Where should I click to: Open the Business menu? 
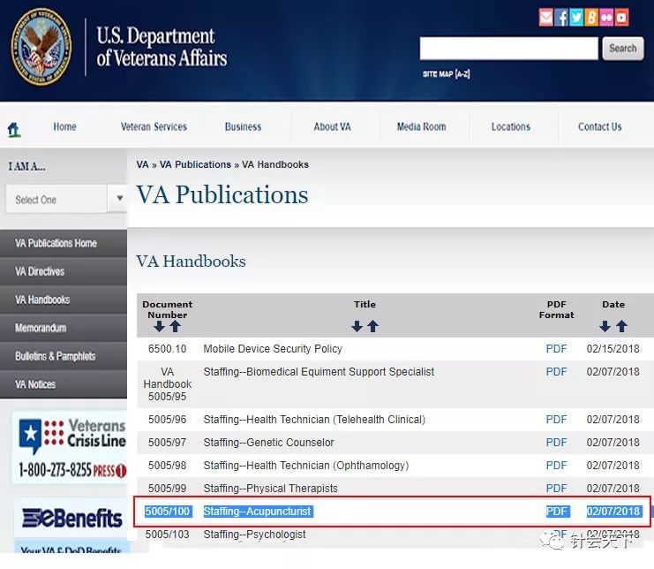tap(244, 126)
